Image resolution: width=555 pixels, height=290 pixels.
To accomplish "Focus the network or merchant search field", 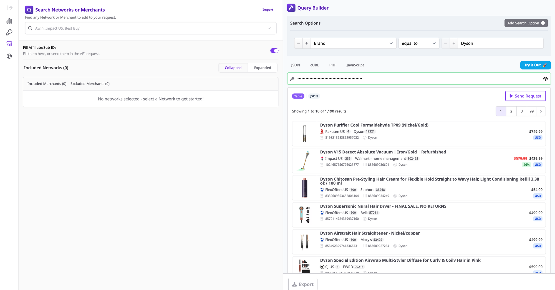I will [151, 28].
